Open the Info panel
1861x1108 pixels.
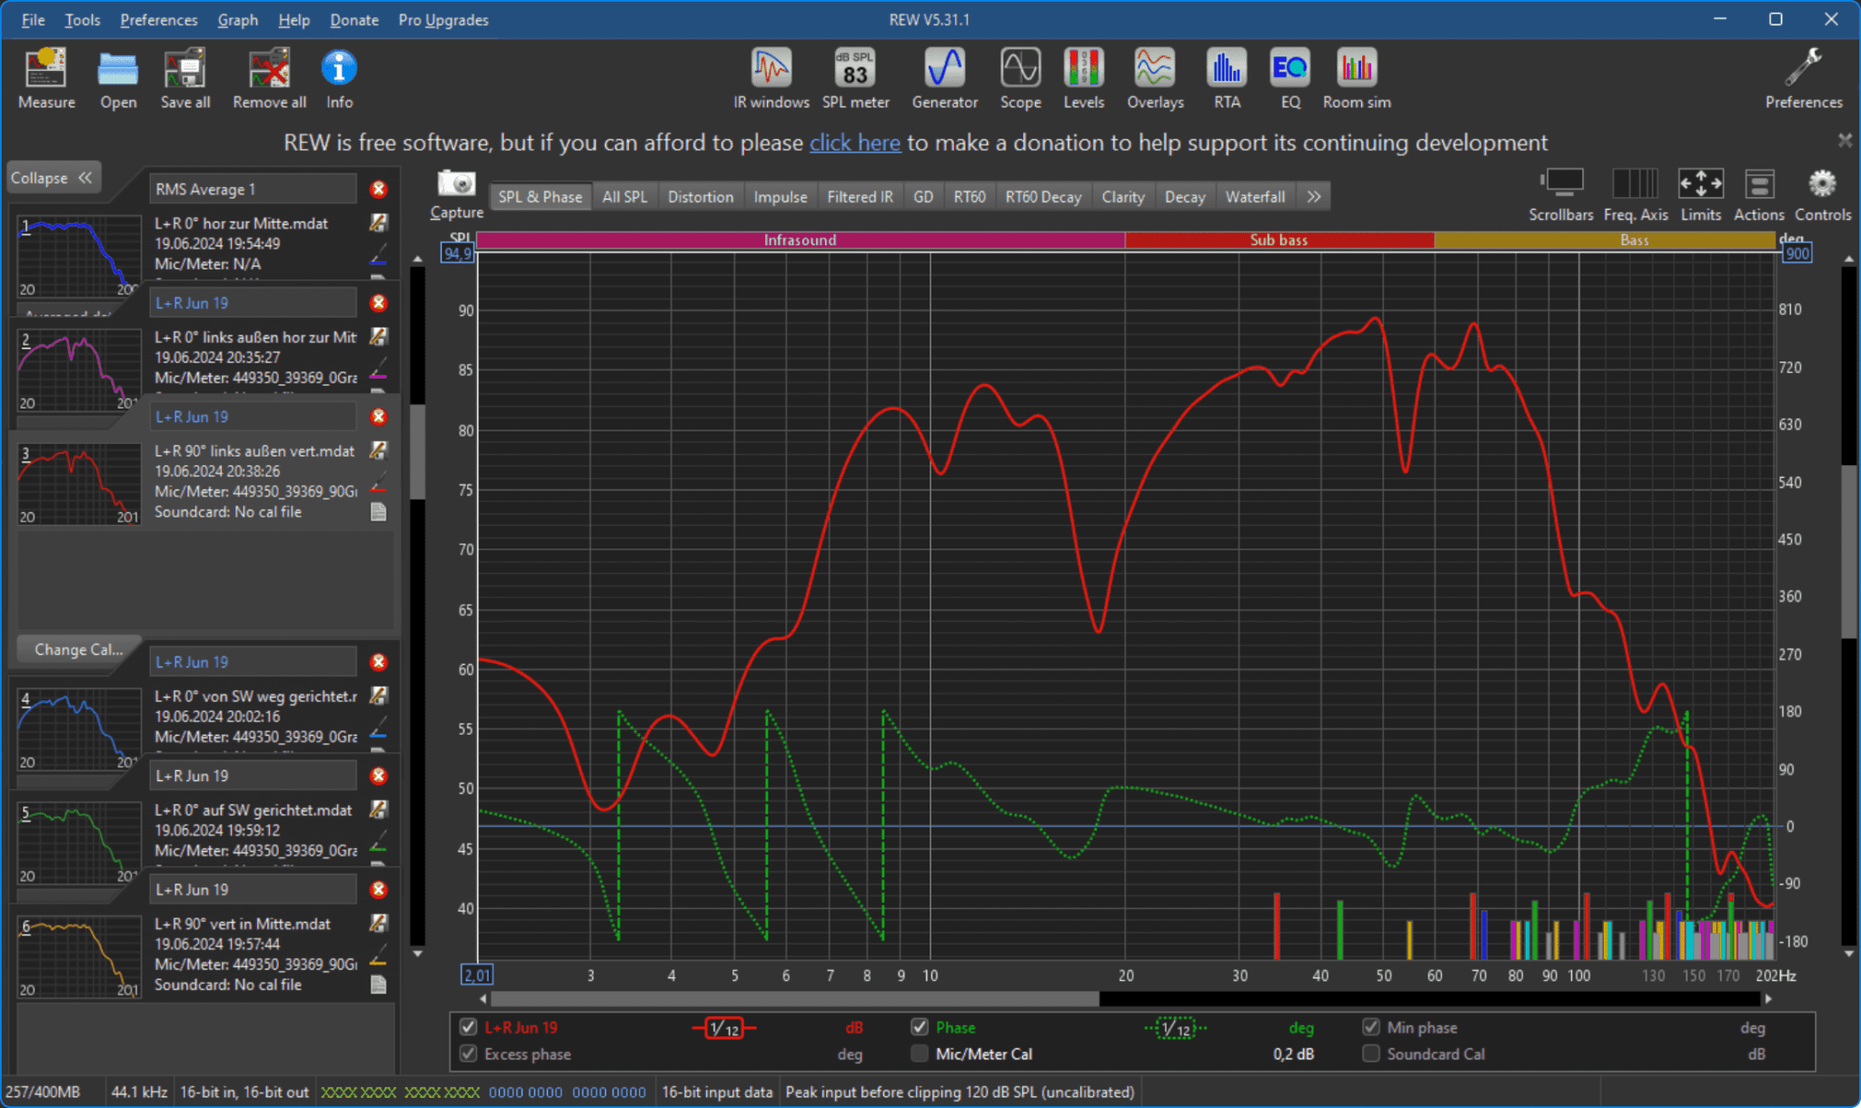click(339, 78)
